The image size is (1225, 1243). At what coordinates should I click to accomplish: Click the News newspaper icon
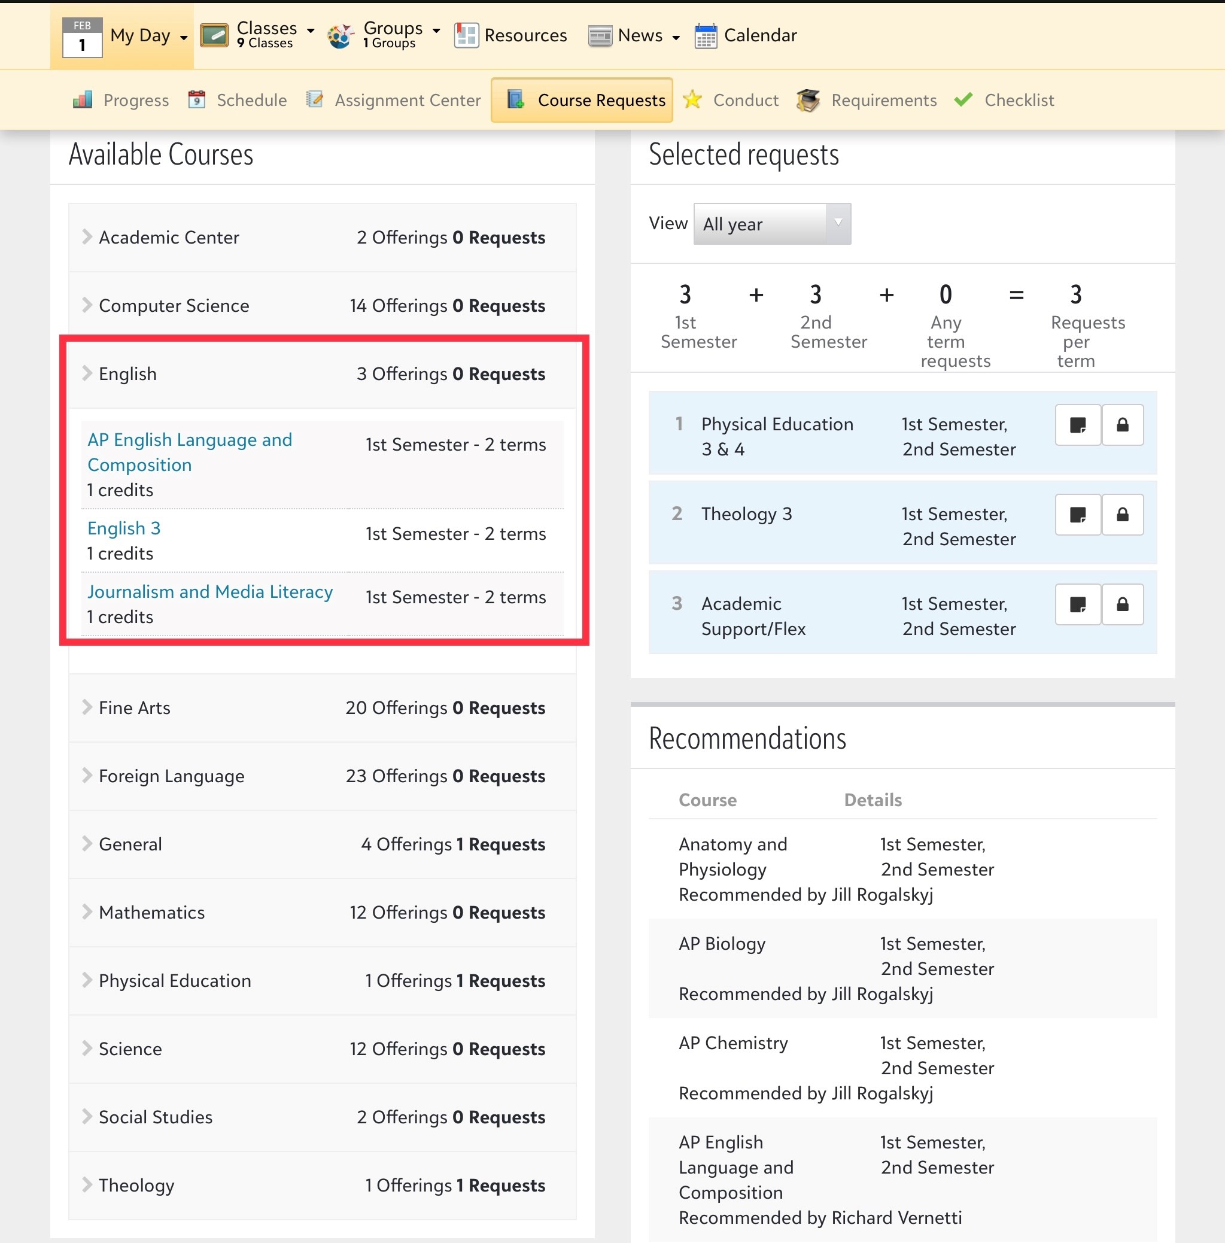(600, 35)
